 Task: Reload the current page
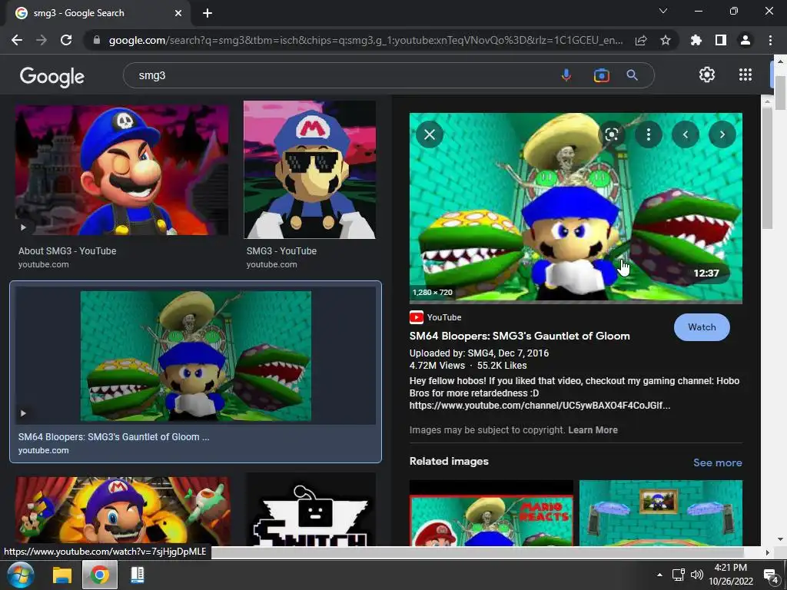coord(66,40)
